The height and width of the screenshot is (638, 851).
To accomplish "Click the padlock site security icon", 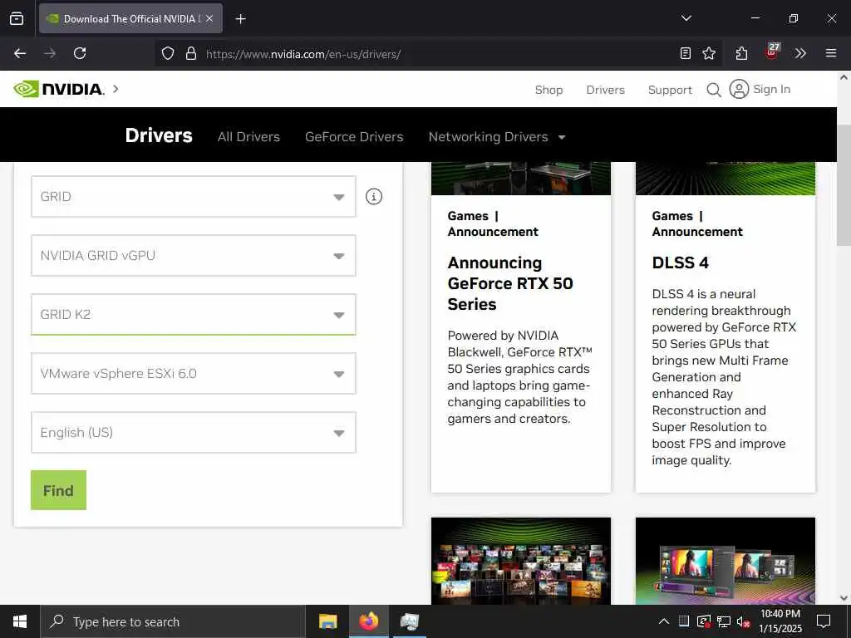I will click(190, 54).
